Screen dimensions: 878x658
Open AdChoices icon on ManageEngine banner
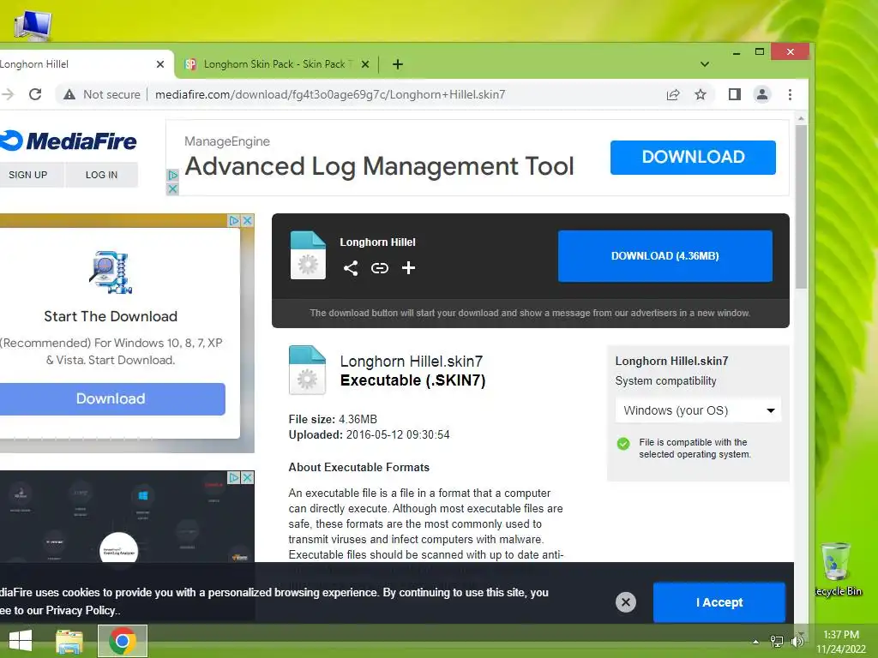(172, 175)
